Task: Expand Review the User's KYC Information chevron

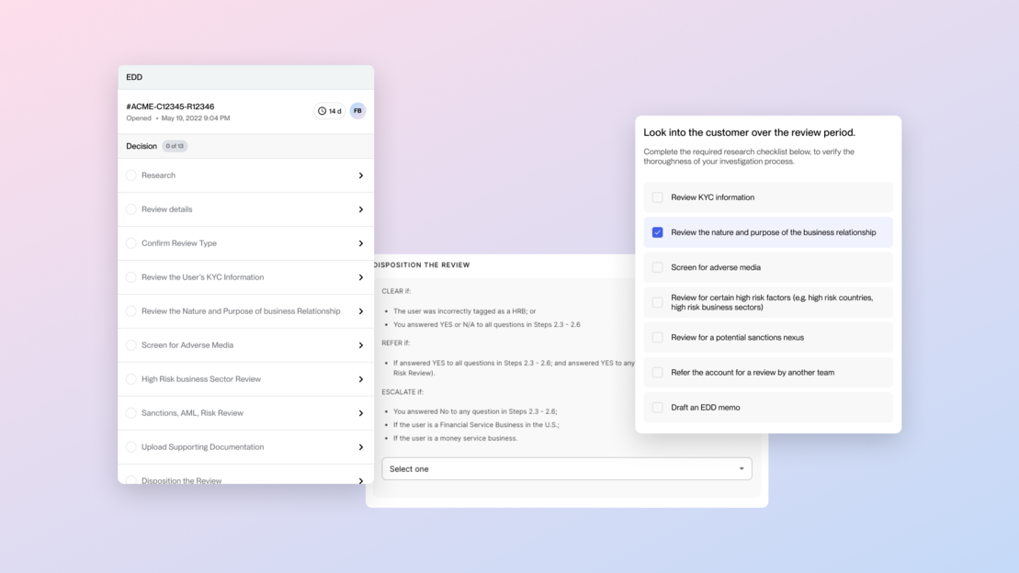Action: point(361,277)
